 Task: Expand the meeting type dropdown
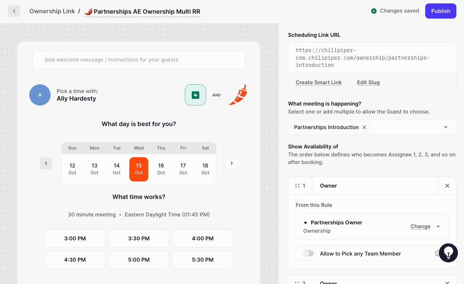tap(446, 127)
